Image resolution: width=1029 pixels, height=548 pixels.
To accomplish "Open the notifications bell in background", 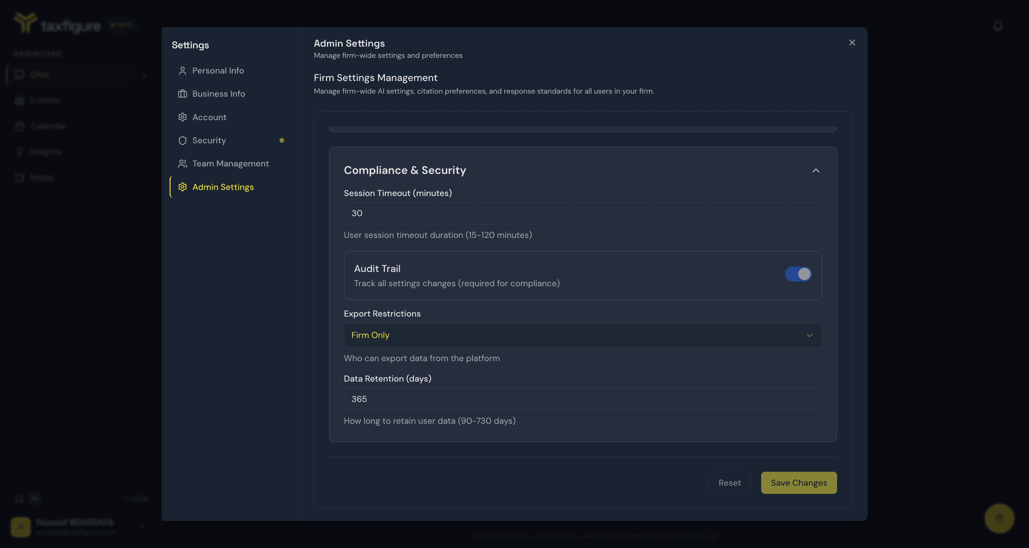I will pyautogui.click(x=998, y=27).
